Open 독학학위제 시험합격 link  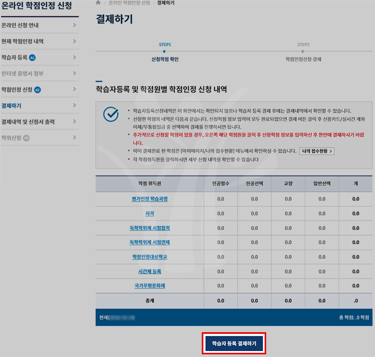coord(150,228)
